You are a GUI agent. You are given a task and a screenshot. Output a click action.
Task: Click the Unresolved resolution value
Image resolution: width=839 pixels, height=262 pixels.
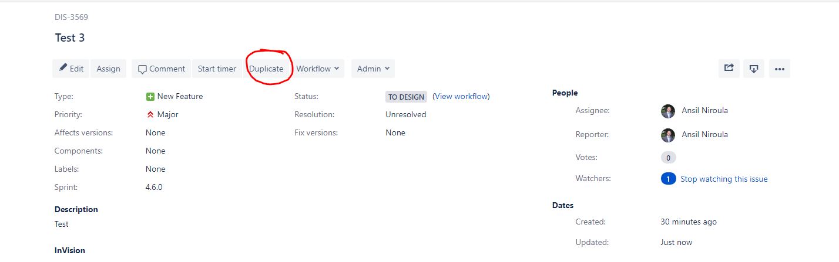coord(406,114)
